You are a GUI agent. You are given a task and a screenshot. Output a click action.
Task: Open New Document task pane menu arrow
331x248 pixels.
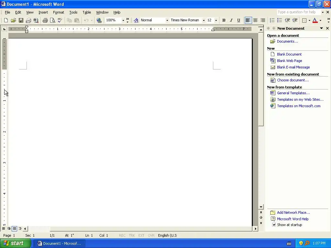(x=321, y=28)
